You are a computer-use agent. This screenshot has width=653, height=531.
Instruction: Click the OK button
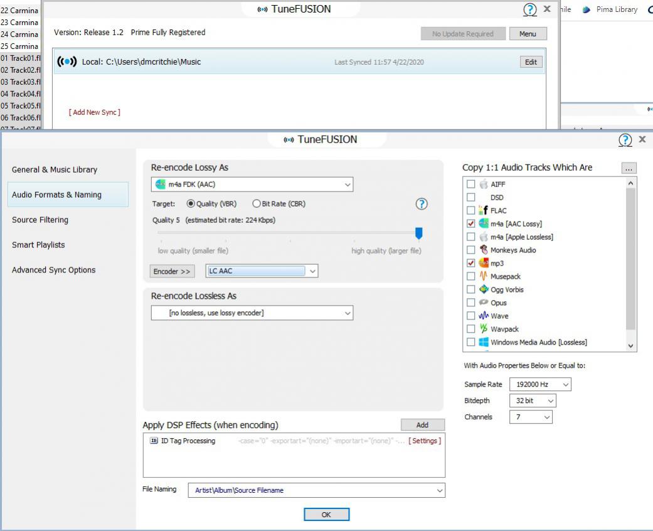[x=326, y=515]
